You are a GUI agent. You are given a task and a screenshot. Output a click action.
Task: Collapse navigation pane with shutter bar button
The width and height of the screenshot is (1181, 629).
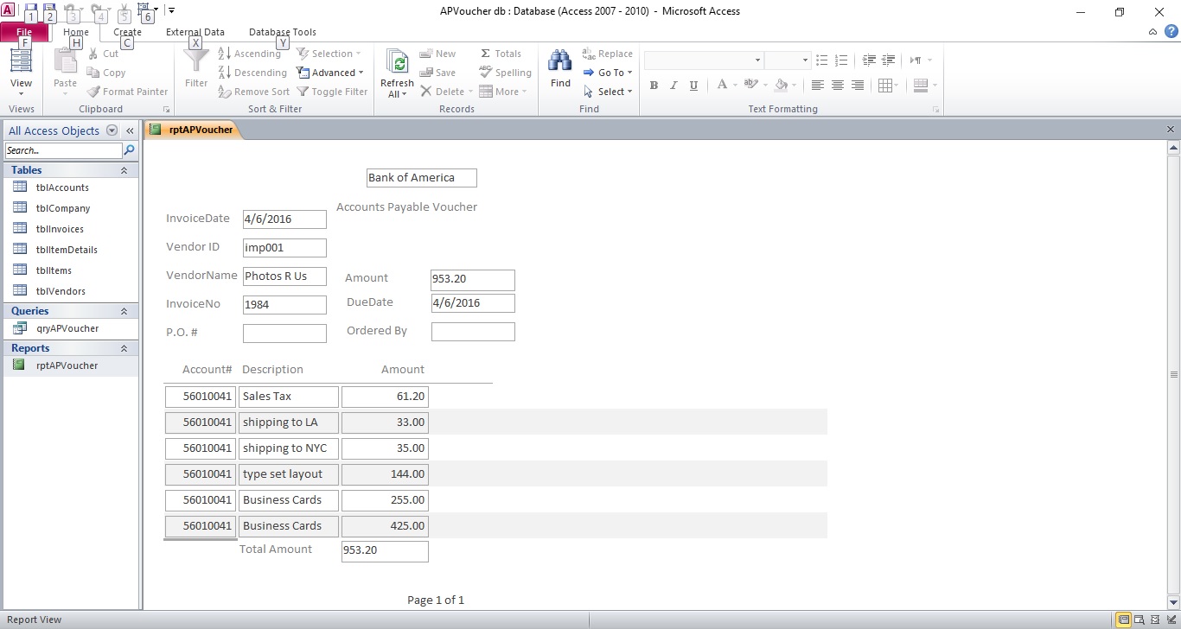click(x=130, y=130)
